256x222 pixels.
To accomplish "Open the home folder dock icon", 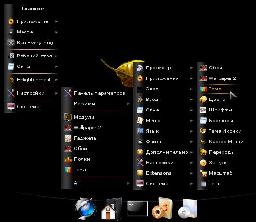I will 112,209.
